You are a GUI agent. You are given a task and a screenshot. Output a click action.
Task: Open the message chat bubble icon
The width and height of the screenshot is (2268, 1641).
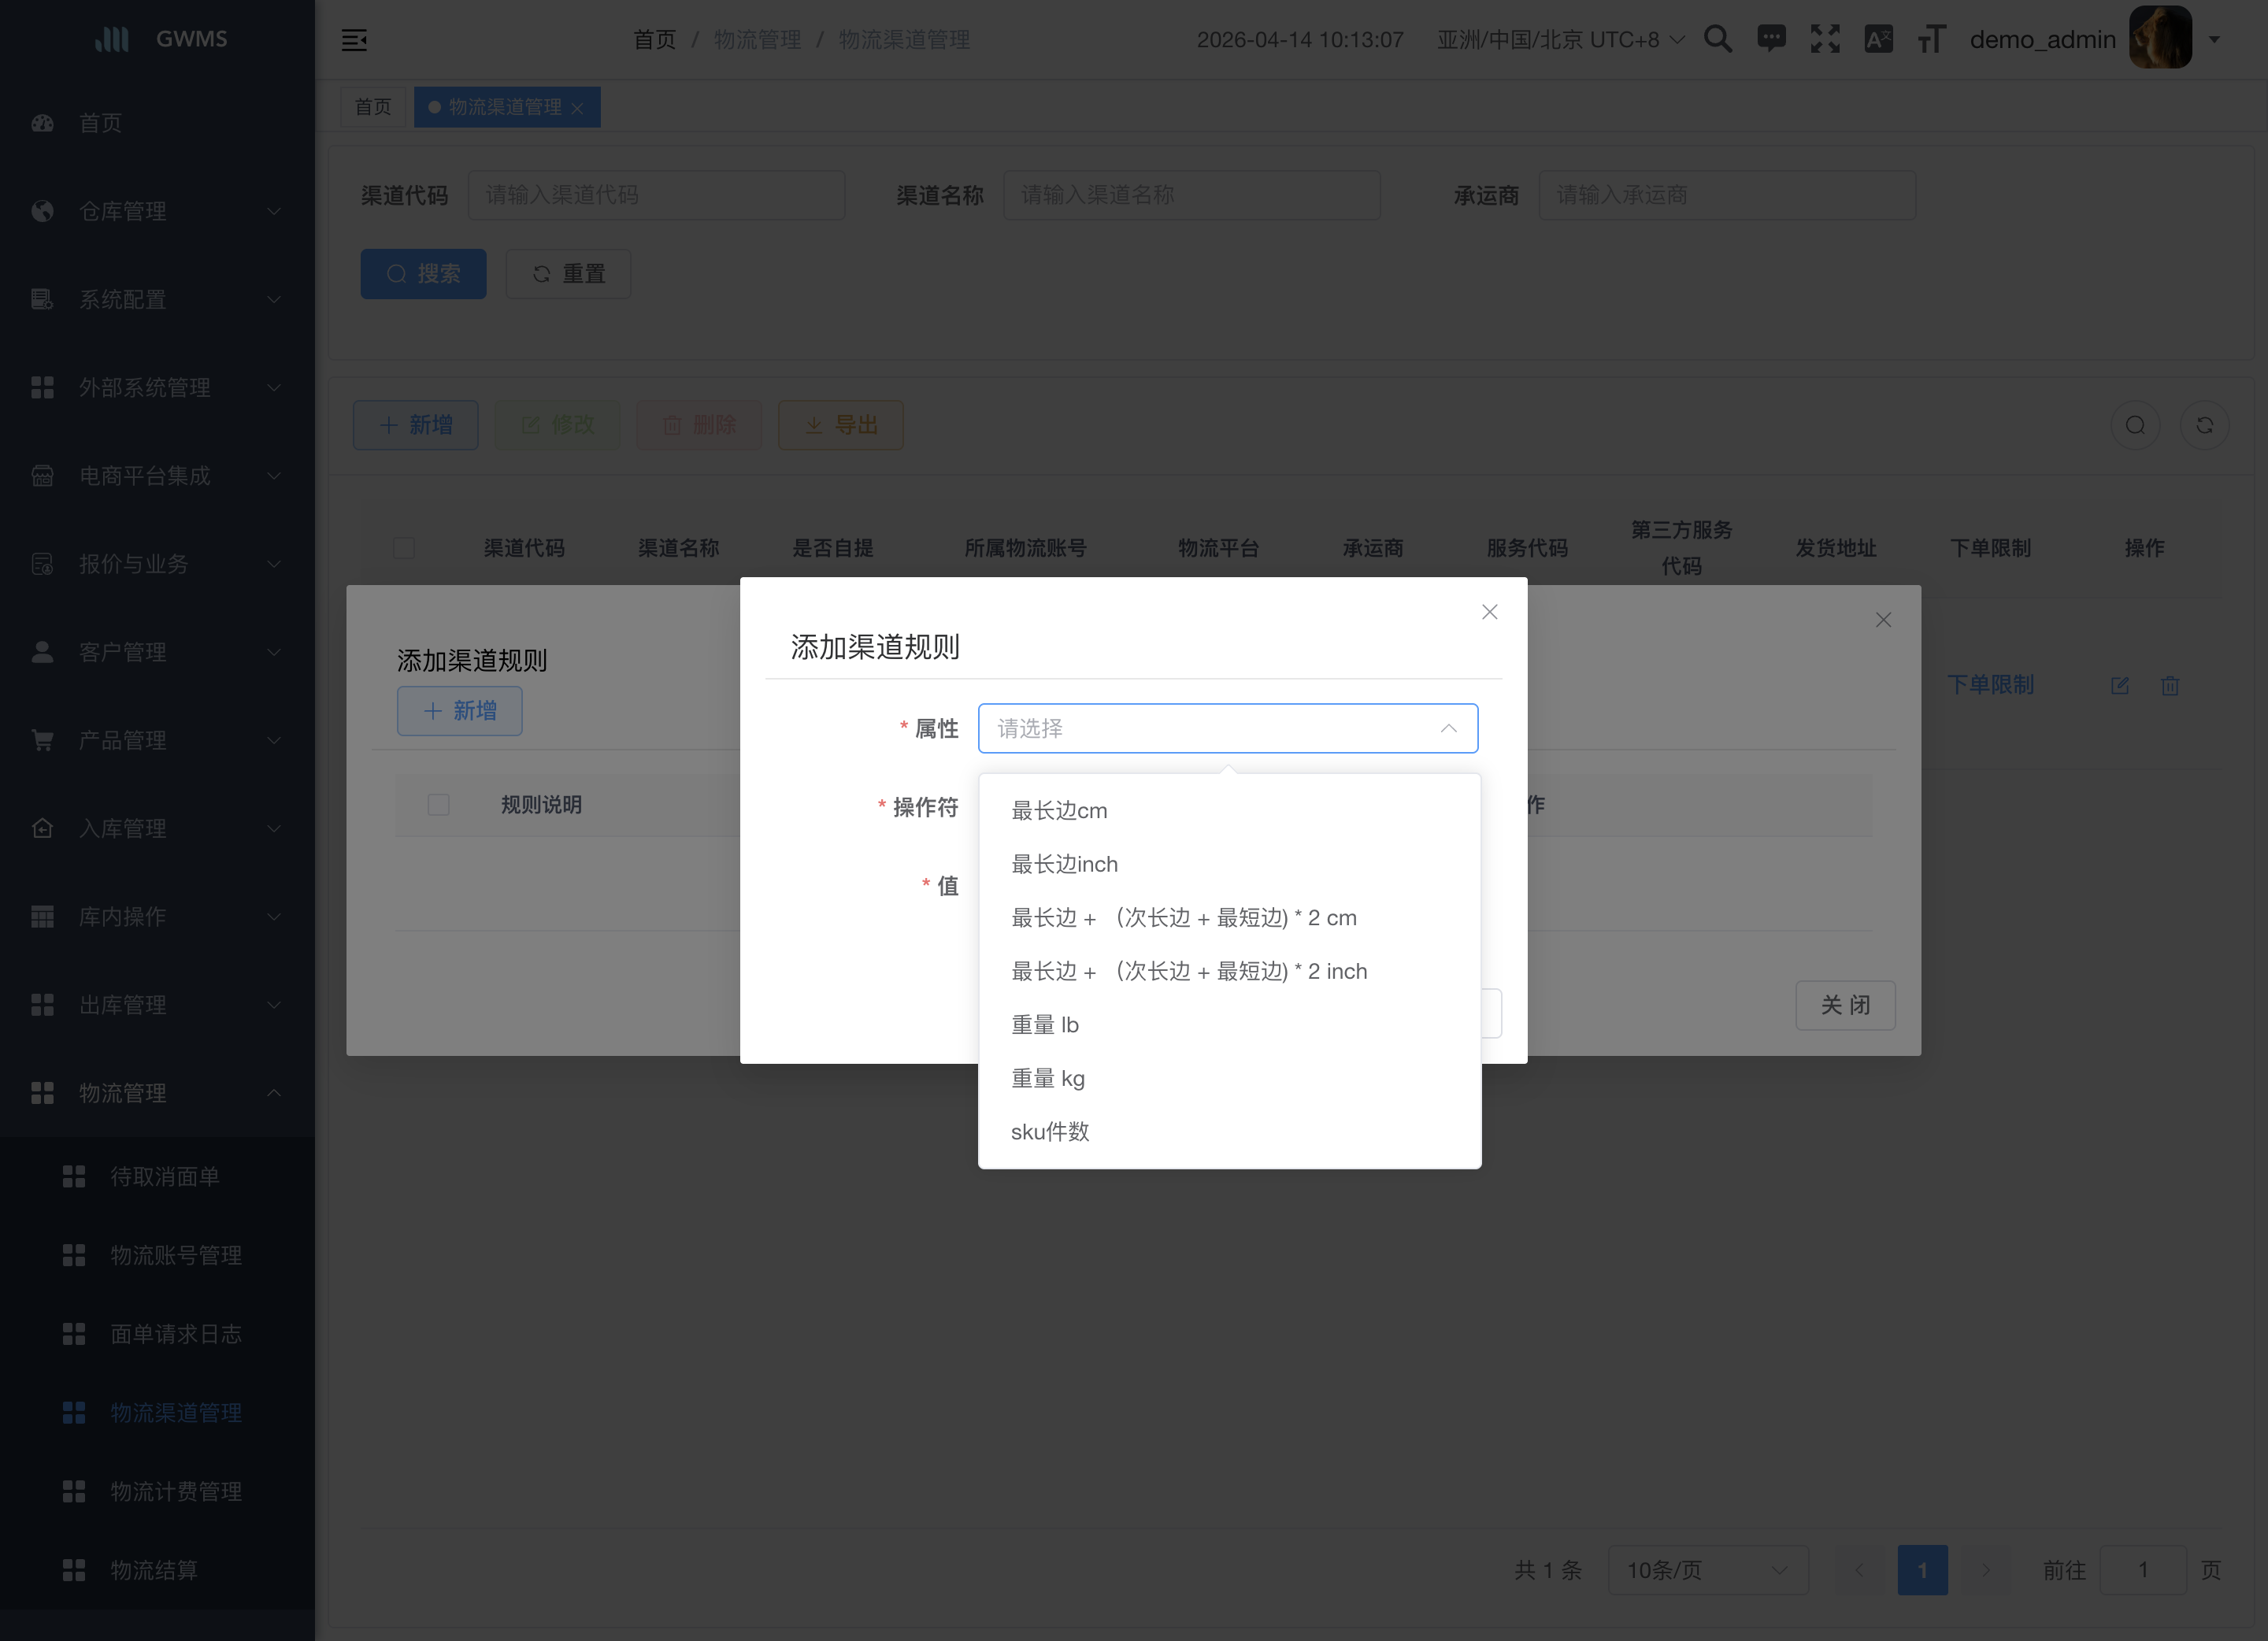[x=1771, y=39]
